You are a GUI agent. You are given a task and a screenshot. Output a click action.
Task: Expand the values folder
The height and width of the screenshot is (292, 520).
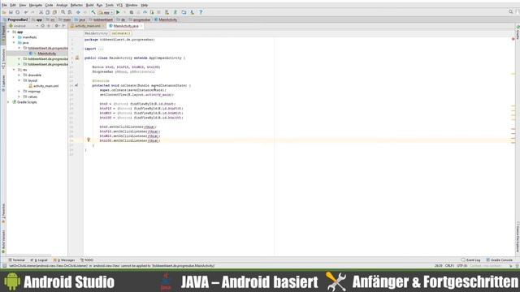point(19,97)
